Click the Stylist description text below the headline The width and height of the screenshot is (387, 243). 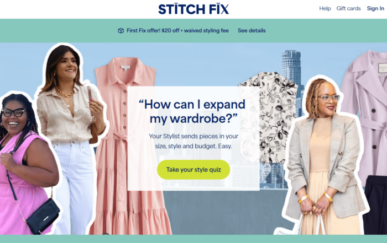pyautogui.click(x=193, y=141)
